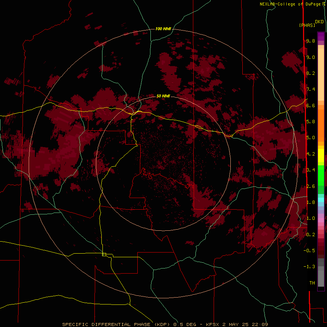Screen dimensions: 327x327
Task: Click the 8.2 legend value
Action: pyautogui.click(x=311, y=73)
